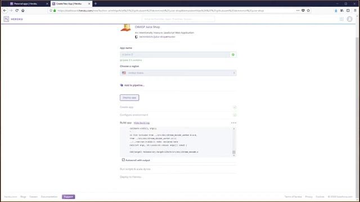
Task: Click the Create app step label
Action: 127,107
